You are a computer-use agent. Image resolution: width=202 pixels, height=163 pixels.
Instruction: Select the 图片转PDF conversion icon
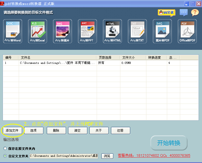click(x=162, y=31)
